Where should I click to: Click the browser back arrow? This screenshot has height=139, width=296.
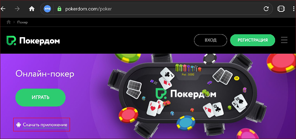click(x=3, y=9)
